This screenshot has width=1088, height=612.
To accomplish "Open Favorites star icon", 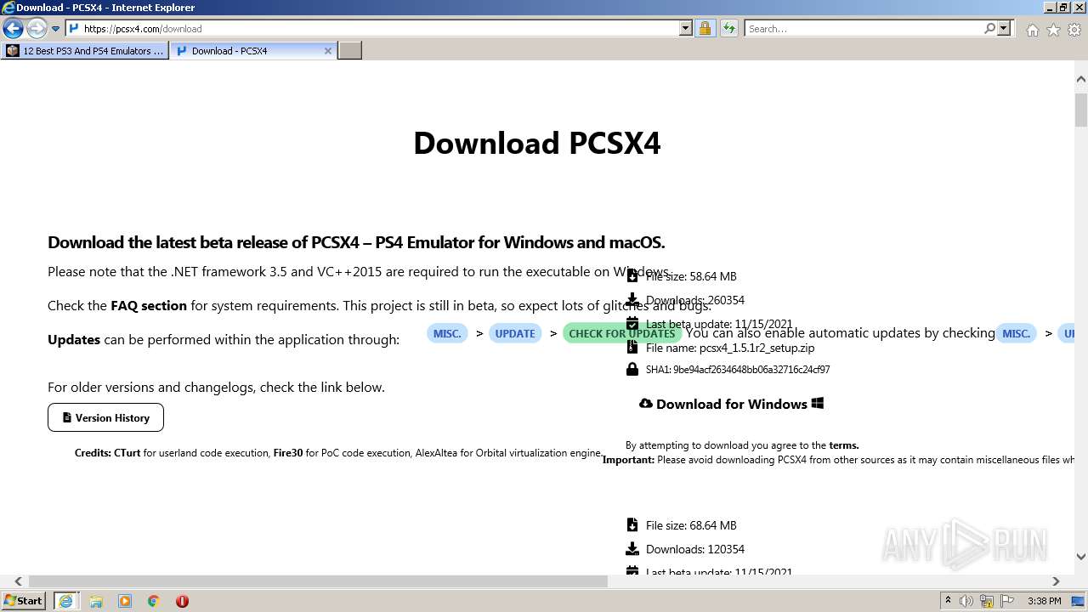I will click(1053, 30).
